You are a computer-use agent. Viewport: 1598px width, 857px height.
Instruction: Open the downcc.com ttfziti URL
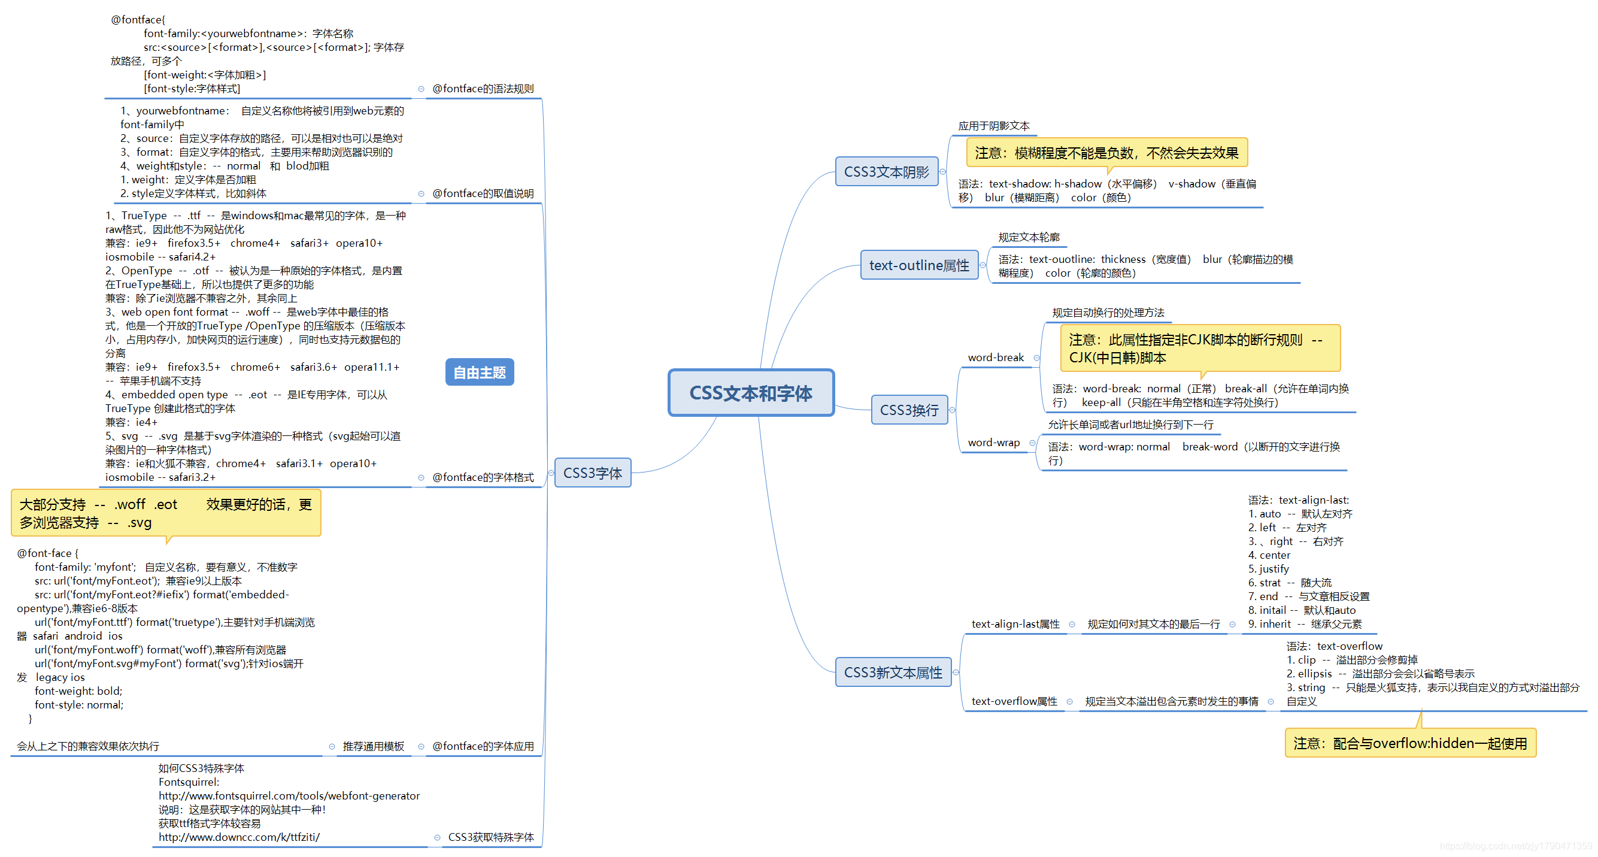click(x=239, y=838)
